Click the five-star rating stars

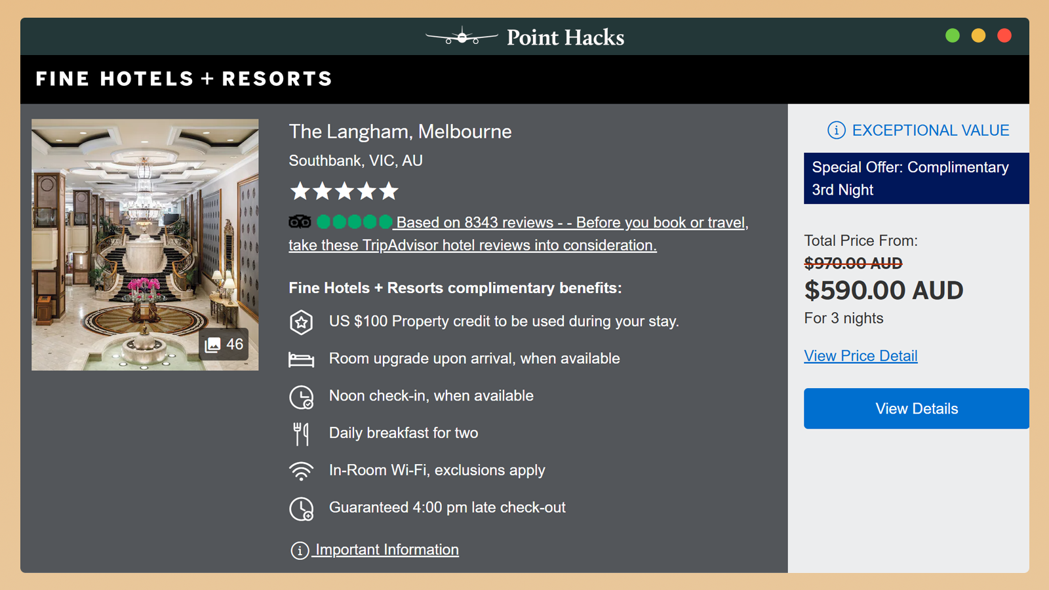tap(344, 191)
